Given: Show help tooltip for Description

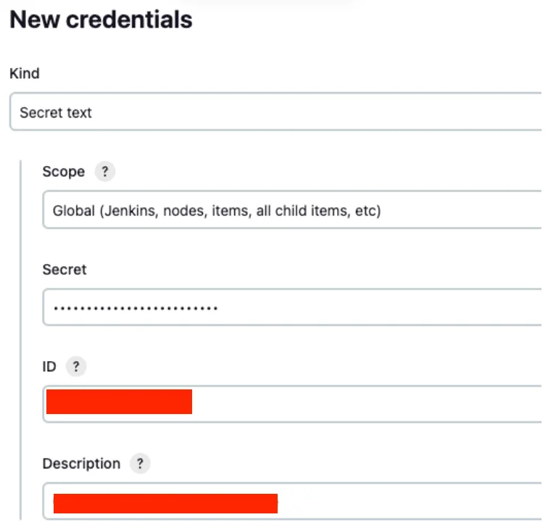Looking at the screenshot, I should pos(140,464).
